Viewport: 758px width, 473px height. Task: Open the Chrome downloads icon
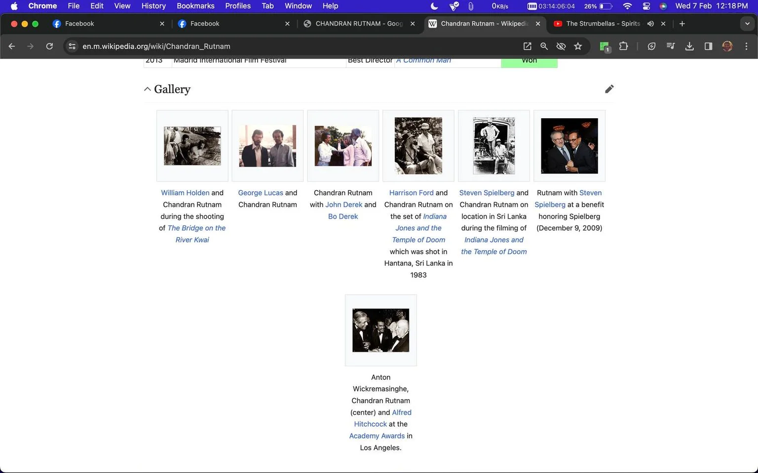coord(689,46)
